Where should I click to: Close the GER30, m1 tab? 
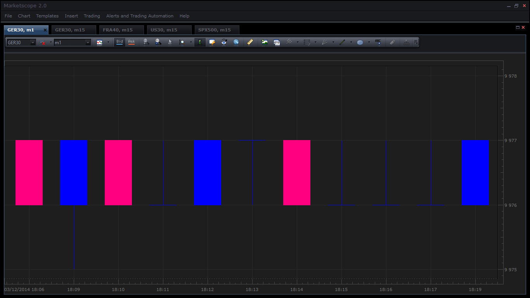[x=45, y=30]
